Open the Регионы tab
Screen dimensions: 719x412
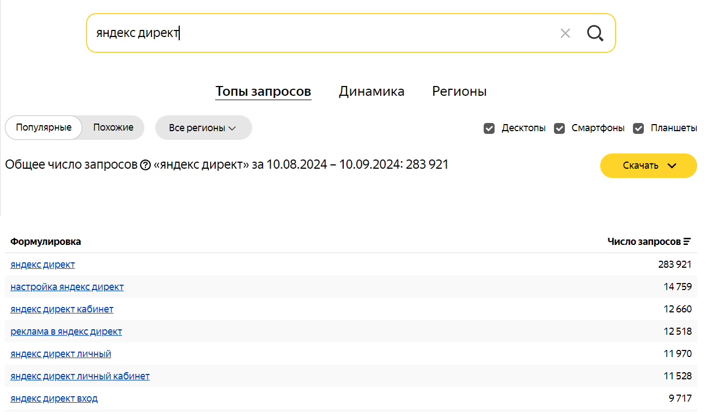point(459,91)
